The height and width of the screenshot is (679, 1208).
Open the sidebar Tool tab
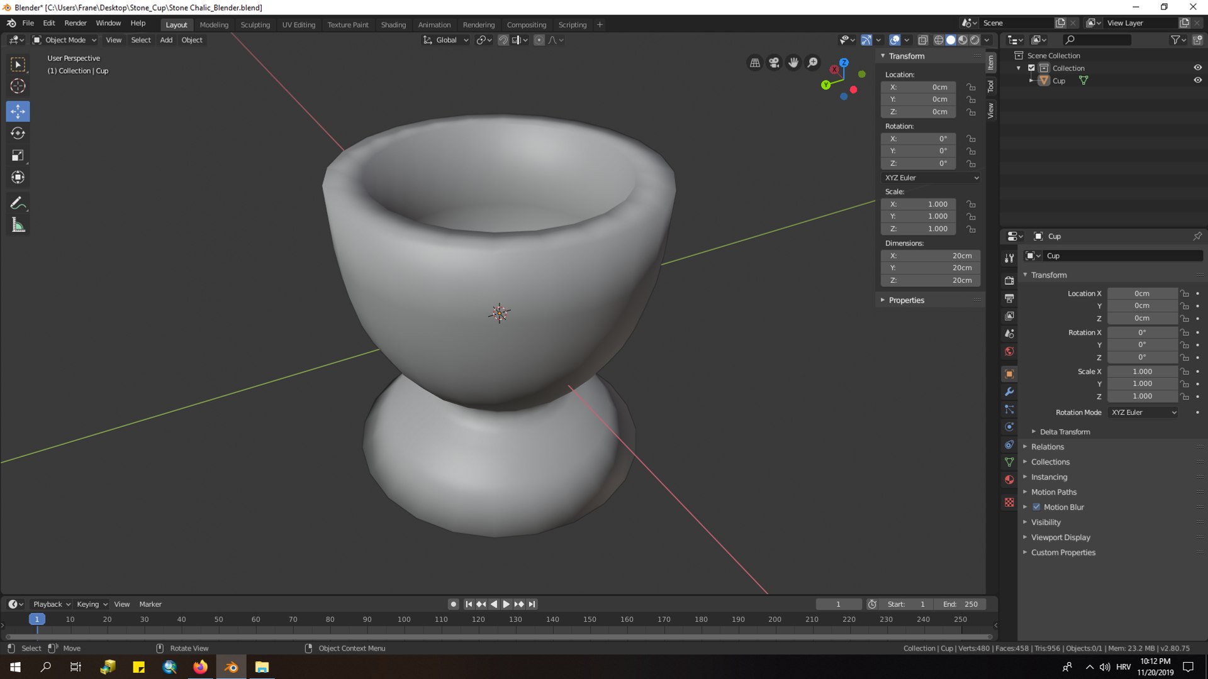990,86
